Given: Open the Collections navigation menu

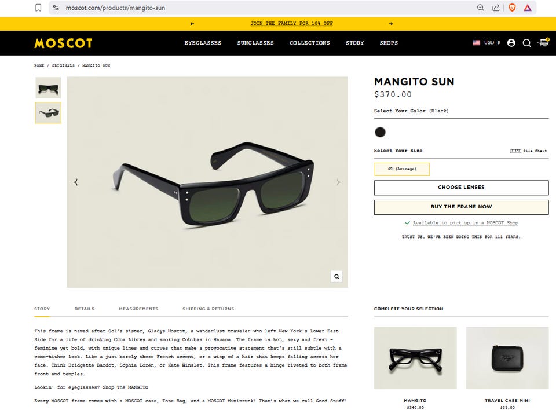Looking at the screenshot, I should point(309,43).
